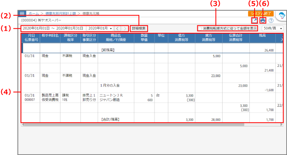Click the export/open-in-new-window icon

point(255,20)
